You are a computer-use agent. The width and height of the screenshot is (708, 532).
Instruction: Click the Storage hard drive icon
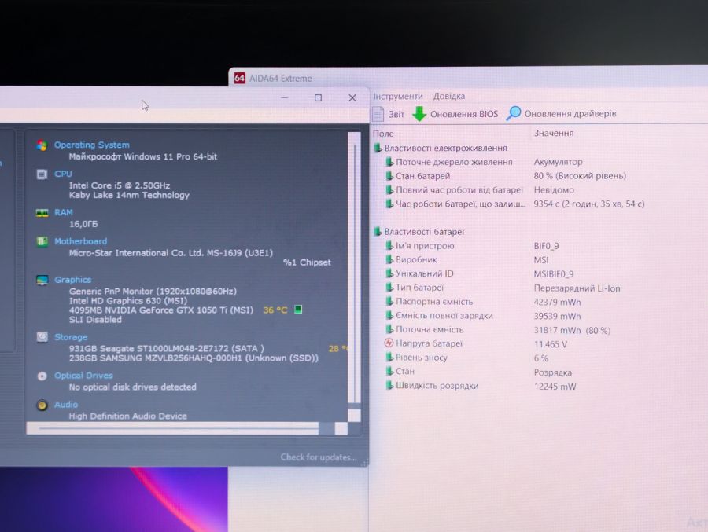(x=42, y=337)
